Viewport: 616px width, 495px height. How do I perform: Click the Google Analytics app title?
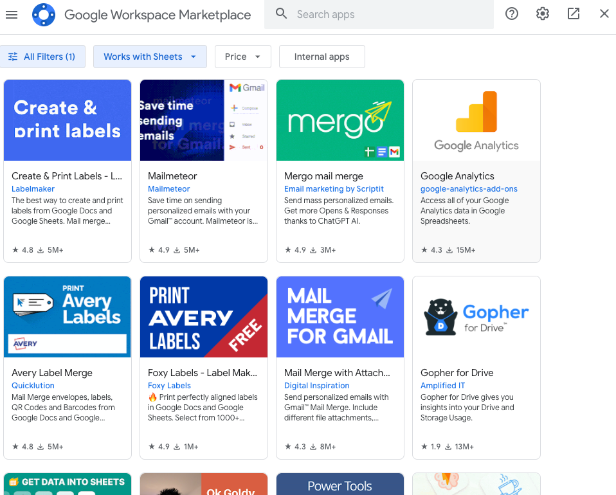[457, 176]
